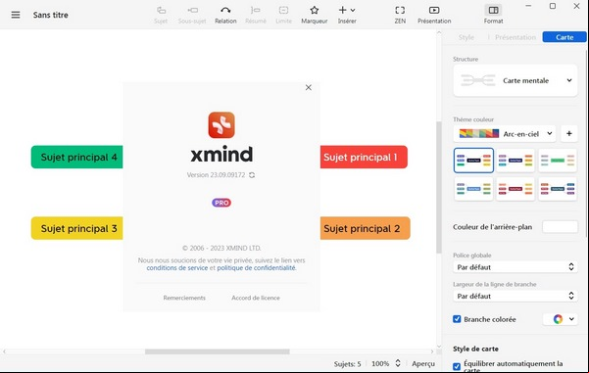This screenshot has width=589, height=373.
Task: Click the xmind logo icon
Action: pyautogui.click(x=221, y=125)
